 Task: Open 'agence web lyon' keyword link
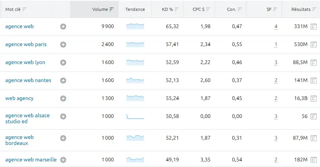coord(25,63)
